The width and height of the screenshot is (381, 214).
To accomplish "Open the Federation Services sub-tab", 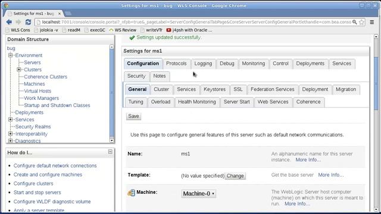I will pyautogui.click(x=273, y=89).
